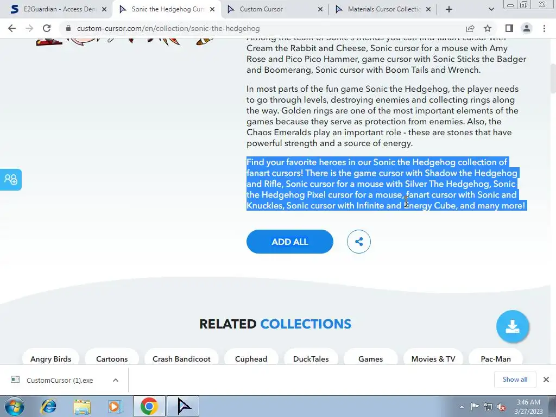The width and height of the screenshot is (556, 417).
Task: Reload the current page
Action: tap(47, 28)
